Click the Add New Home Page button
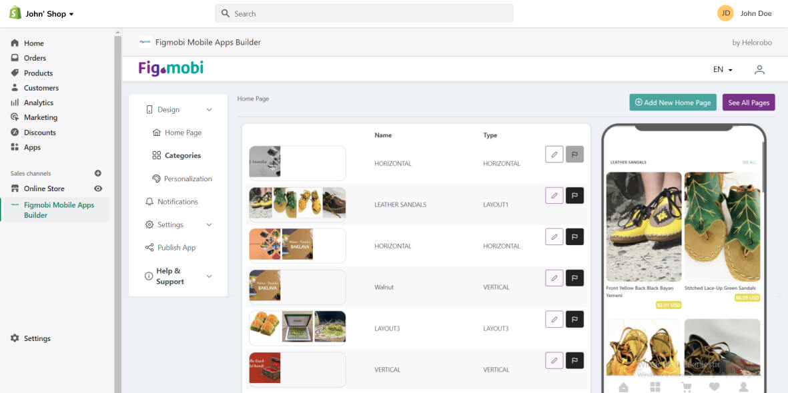The width and height of the screenshot is (788, 393). 673,103
